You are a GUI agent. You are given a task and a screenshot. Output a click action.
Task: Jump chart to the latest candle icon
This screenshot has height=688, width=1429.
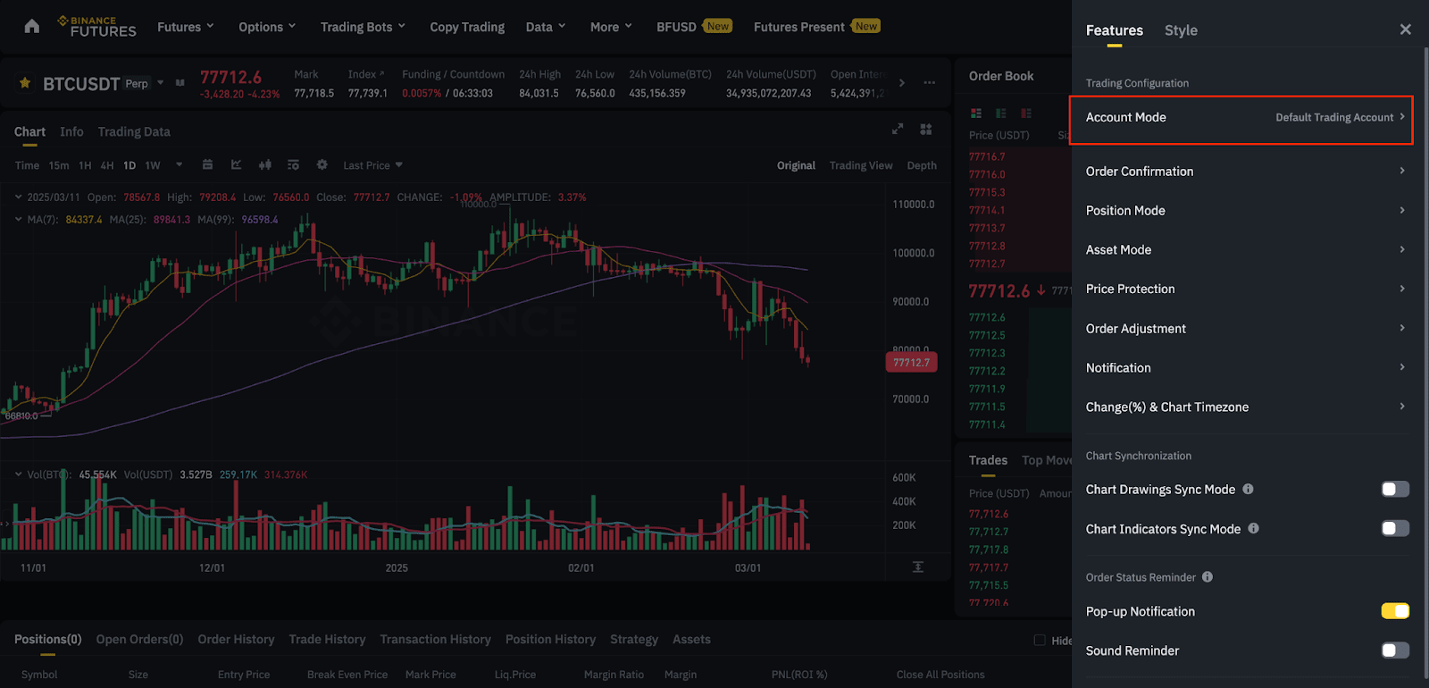click(918, 567)
